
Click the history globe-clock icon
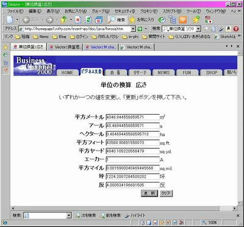click(x=162, y=20)
